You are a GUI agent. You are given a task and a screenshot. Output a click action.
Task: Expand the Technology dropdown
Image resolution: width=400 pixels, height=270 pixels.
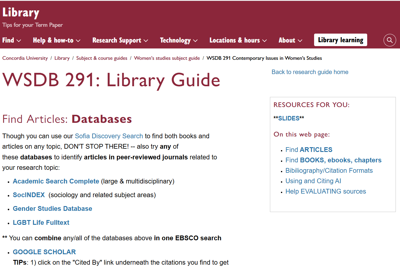pyautogui.click(x=178, y=40)
